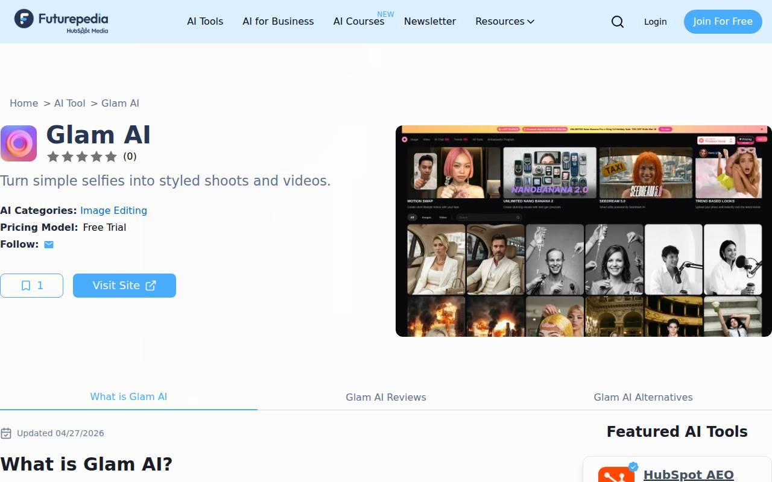The image size is (772, 482).
Task: Switch to the What is Glam AI tab
Action: (x=128, y=396)
